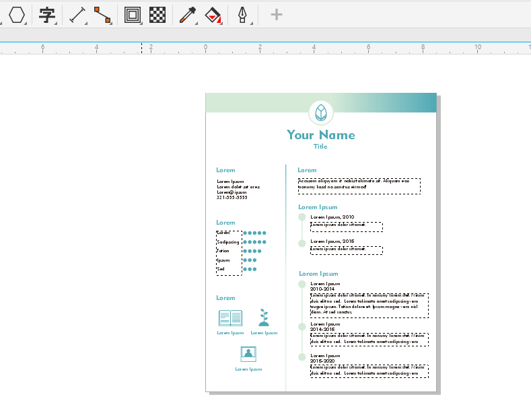
Task: Select the Color Eyedropper tool
Action: tap(188, 15)
